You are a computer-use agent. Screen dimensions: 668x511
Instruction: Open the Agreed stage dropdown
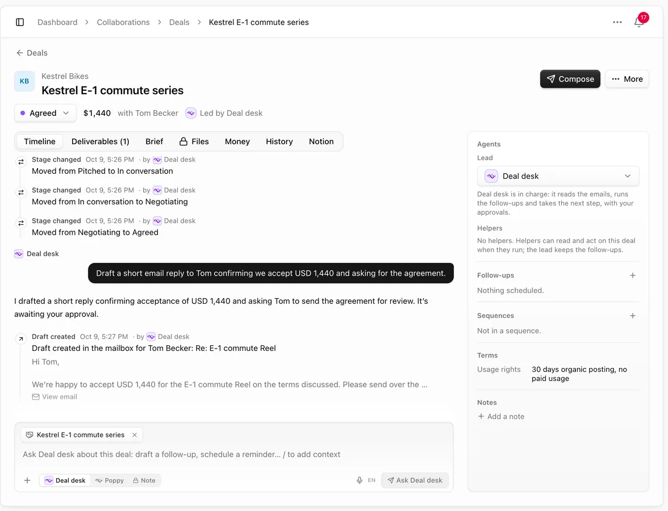coord(45,113)
